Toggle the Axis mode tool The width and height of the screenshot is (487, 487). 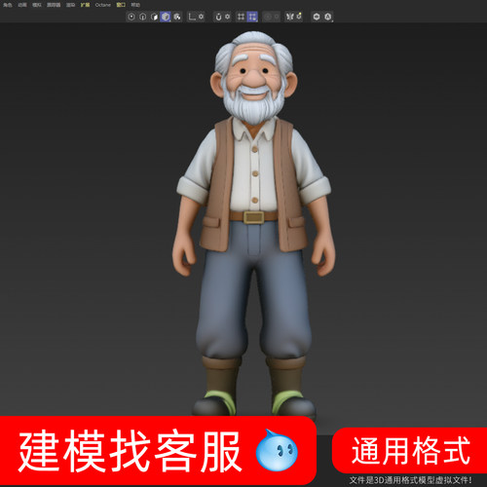pyautogui.click(x=192, y=17)
